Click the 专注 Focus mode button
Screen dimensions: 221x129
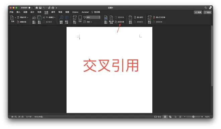point(158,117)
